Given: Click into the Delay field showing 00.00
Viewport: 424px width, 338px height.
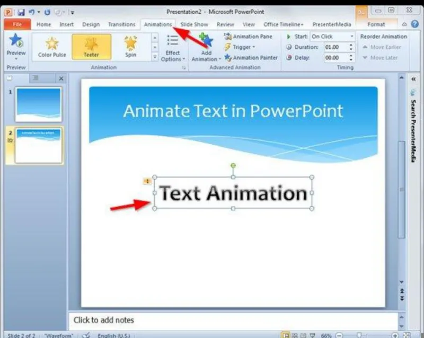Looking at the screenshot, I should coord(335,58).
